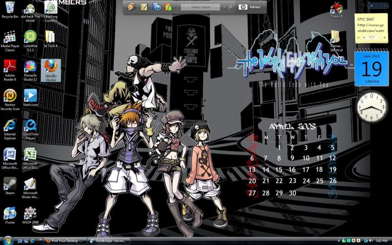
Task: Open the shopping bag icon in HP Advisor dock
Action: click(169, 7)
